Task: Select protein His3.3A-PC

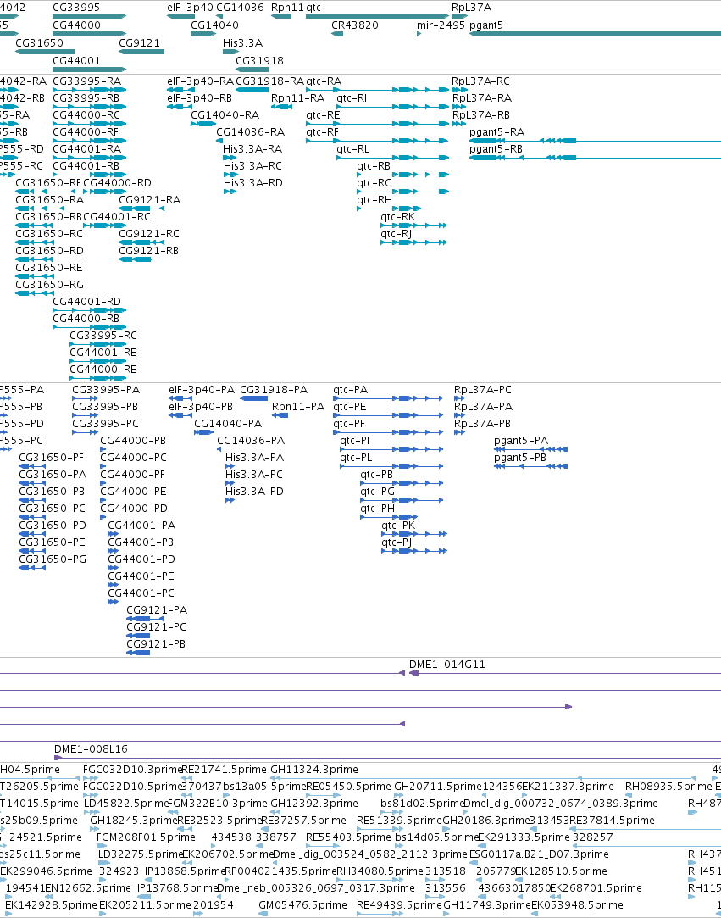Action: point(254,474)
